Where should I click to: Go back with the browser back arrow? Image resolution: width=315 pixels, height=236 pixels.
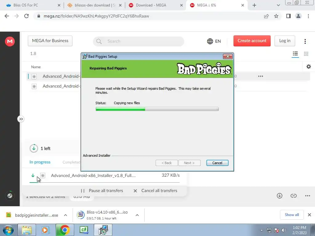coord(7,16)
